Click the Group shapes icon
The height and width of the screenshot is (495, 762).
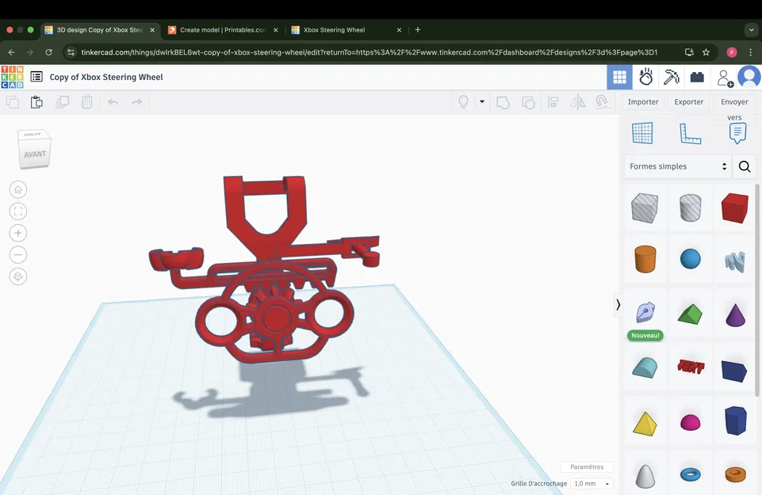coord(503,102)
